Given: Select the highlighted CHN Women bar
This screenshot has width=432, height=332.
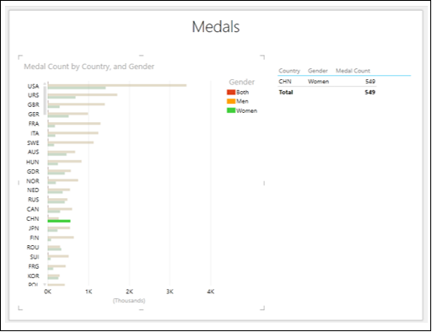Looking at the screenshot, I should coord(59,221).
